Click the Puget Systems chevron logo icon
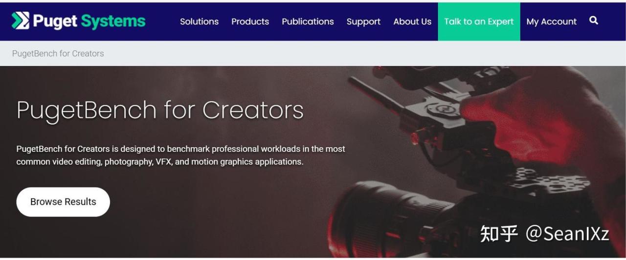This screenshot has width=626, height=260. [21, 21]
